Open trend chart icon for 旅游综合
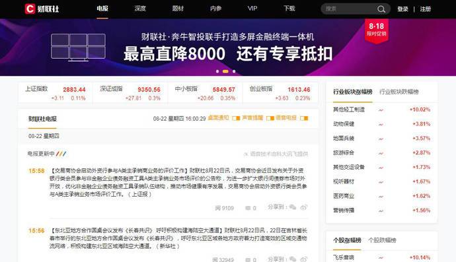The height and width of the screenshot is (262, 456). 381,153
